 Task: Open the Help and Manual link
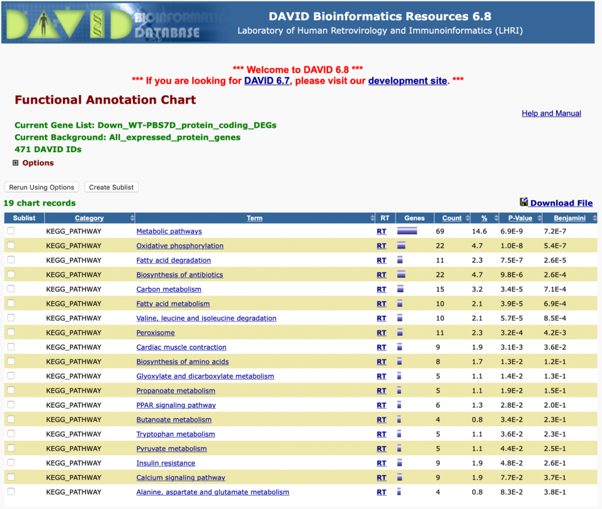[x=551, y=113]
